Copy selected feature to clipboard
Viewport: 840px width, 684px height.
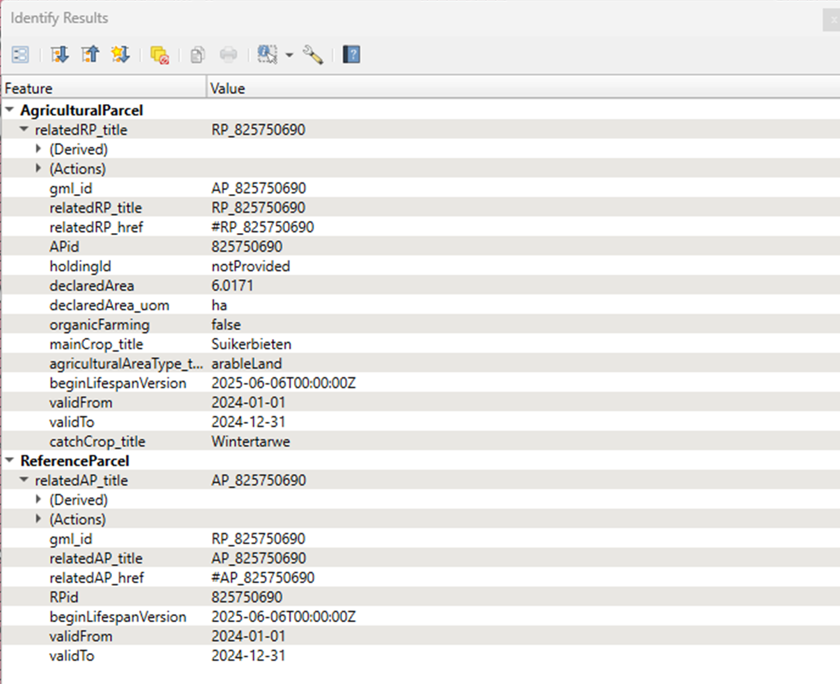coord(197,55)
